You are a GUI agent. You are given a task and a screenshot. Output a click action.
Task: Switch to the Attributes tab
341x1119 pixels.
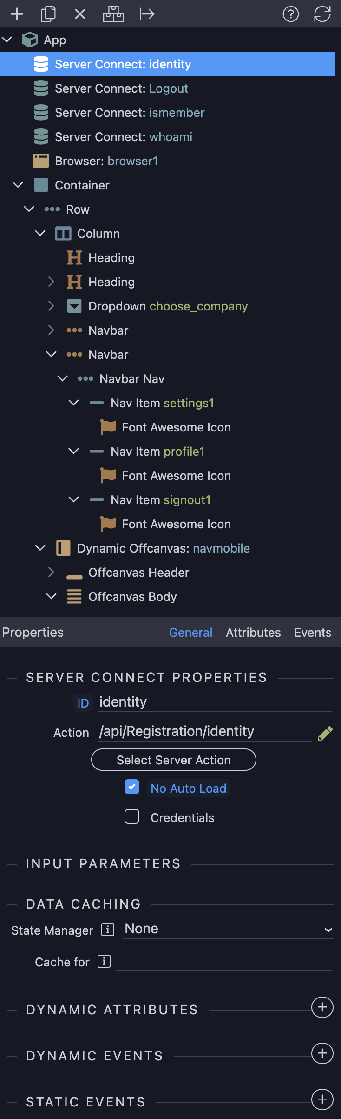(x=253, y=633)
